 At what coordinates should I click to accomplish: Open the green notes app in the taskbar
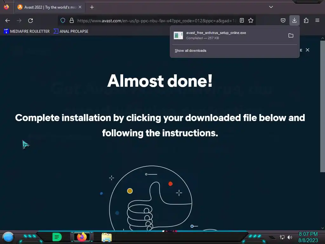tap(57, 237)
